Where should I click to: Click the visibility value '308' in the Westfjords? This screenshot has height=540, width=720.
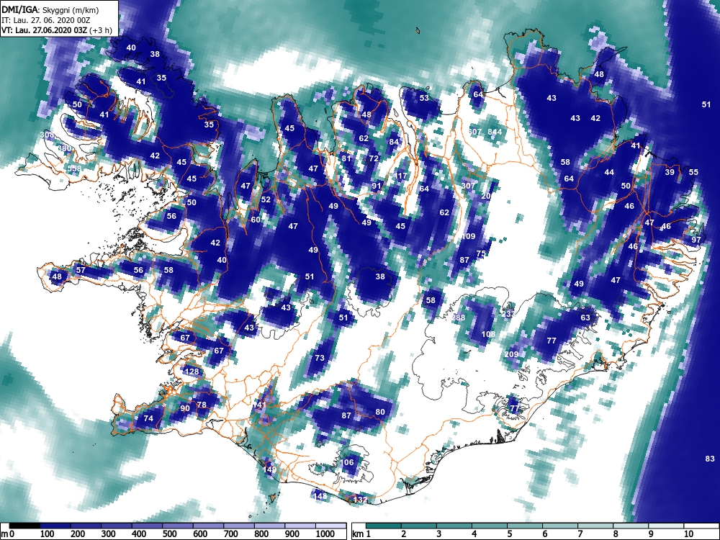coord(47,135)
